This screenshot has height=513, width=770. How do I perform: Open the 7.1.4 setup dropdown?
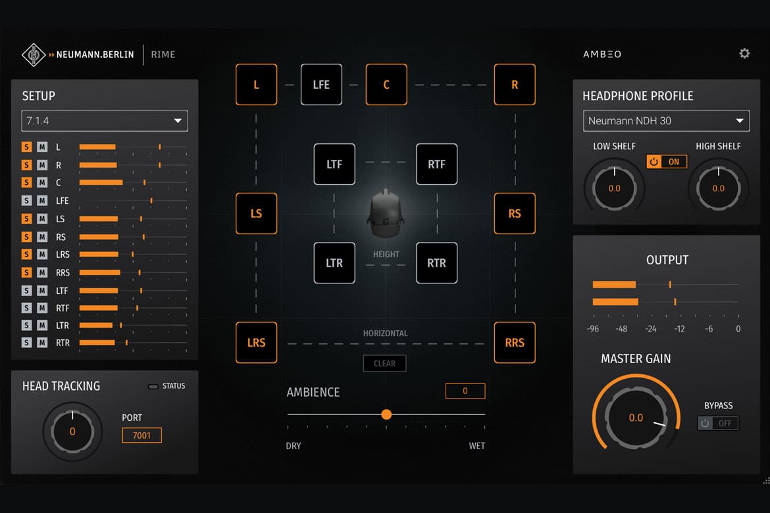click(x=104, y=121)
